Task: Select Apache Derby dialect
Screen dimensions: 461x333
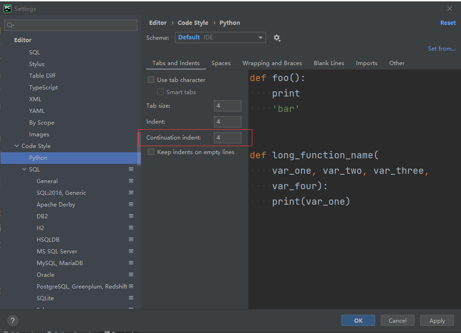Action: pos(56,204)
